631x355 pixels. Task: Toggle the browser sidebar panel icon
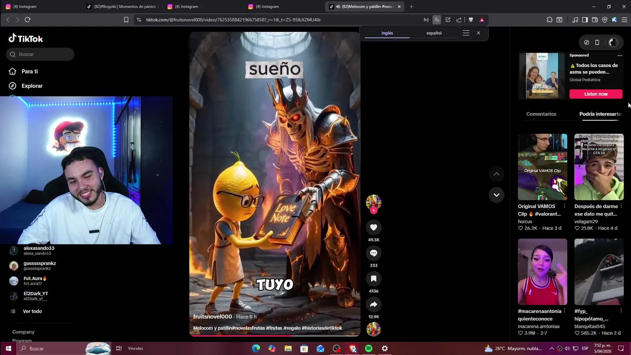585,20
